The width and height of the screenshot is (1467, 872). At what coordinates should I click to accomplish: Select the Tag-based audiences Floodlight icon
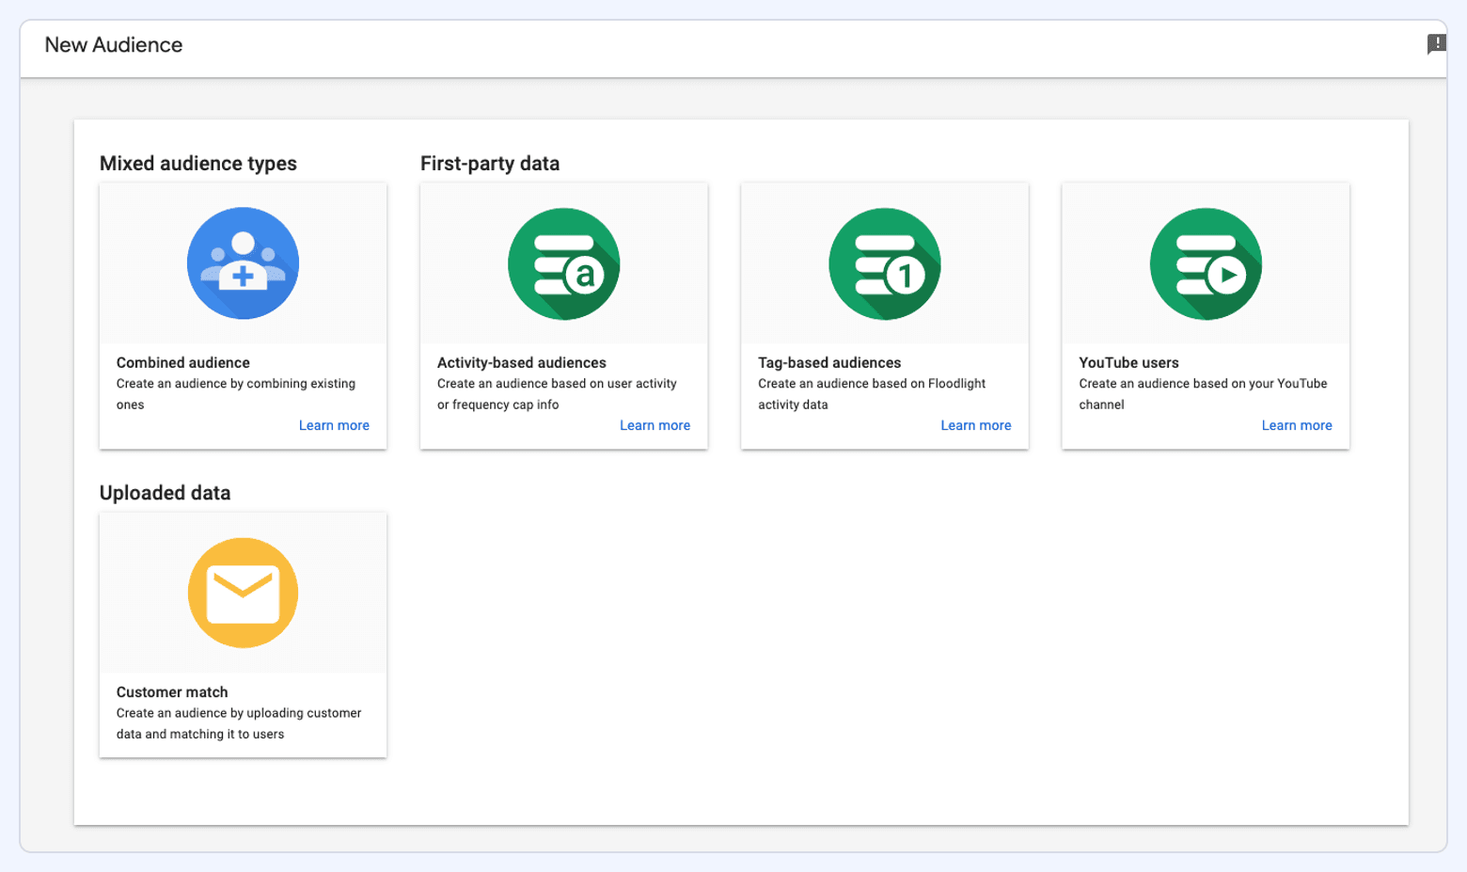click(884, 263)
